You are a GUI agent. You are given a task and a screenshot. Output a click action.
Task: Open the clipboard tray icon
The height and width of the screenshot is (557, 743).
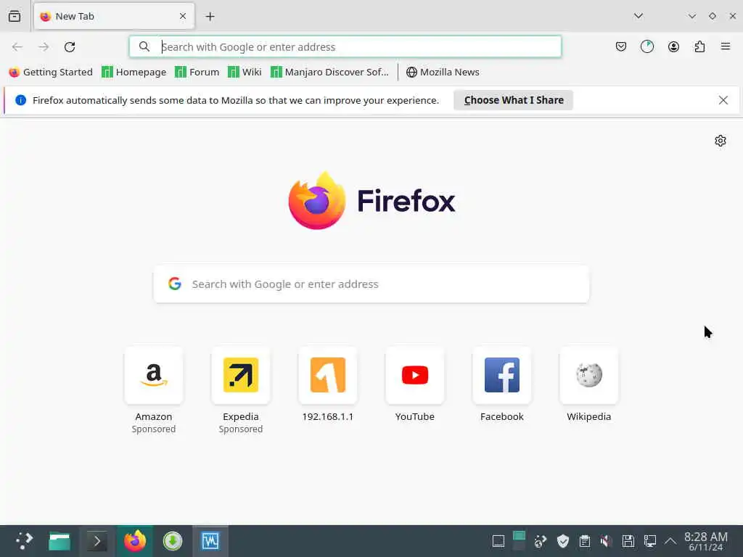pos(585,541)
